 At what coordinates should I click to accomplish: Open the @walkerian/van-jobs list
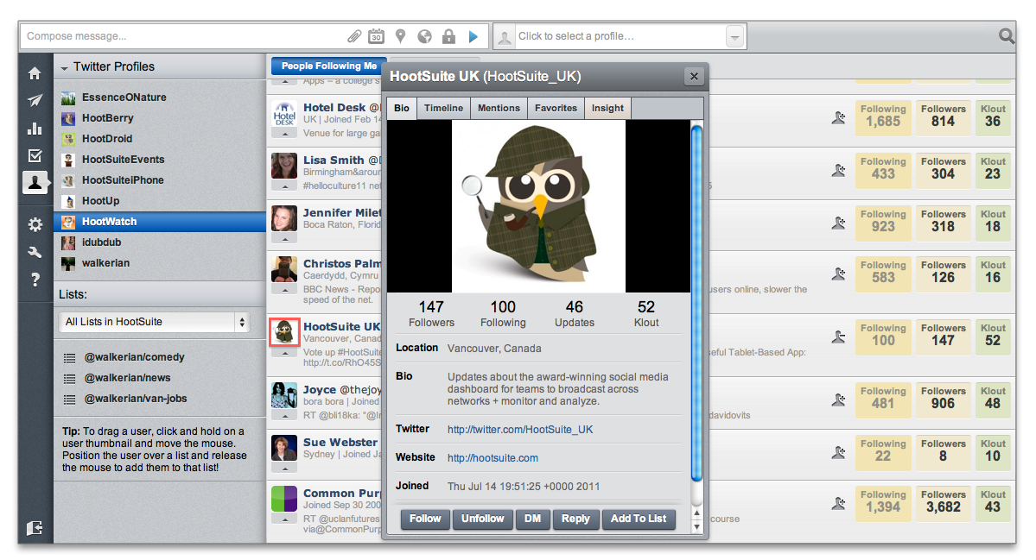136,399
